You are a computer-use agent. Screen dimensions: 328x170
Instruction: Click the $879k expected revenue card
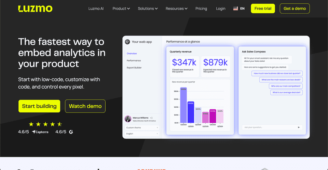(216, 66)
